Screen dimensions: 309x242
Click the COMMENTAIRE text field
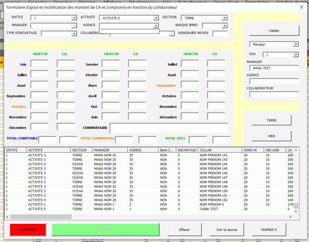pyautogui.click(x=169, y=128)
